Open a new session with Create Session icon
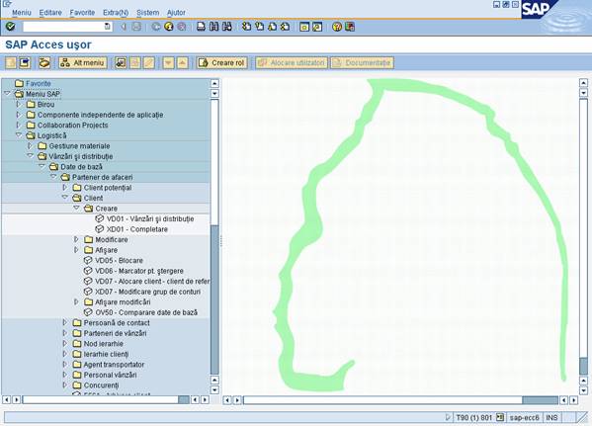Viewport: 592px width, 426px height. (x=304, y=27)
